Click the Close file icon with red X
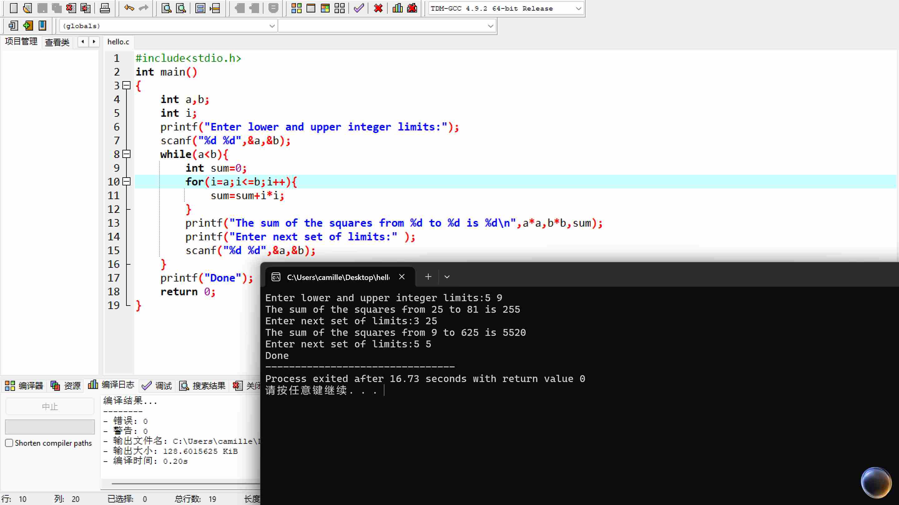 (x=71, y=8)
